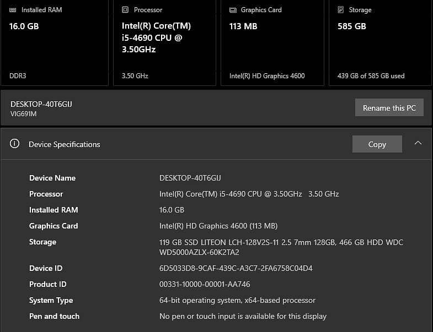The width and height of the screenshot is (433, 332).
Task: Select the DDR3 label
Action: [18, 76]
